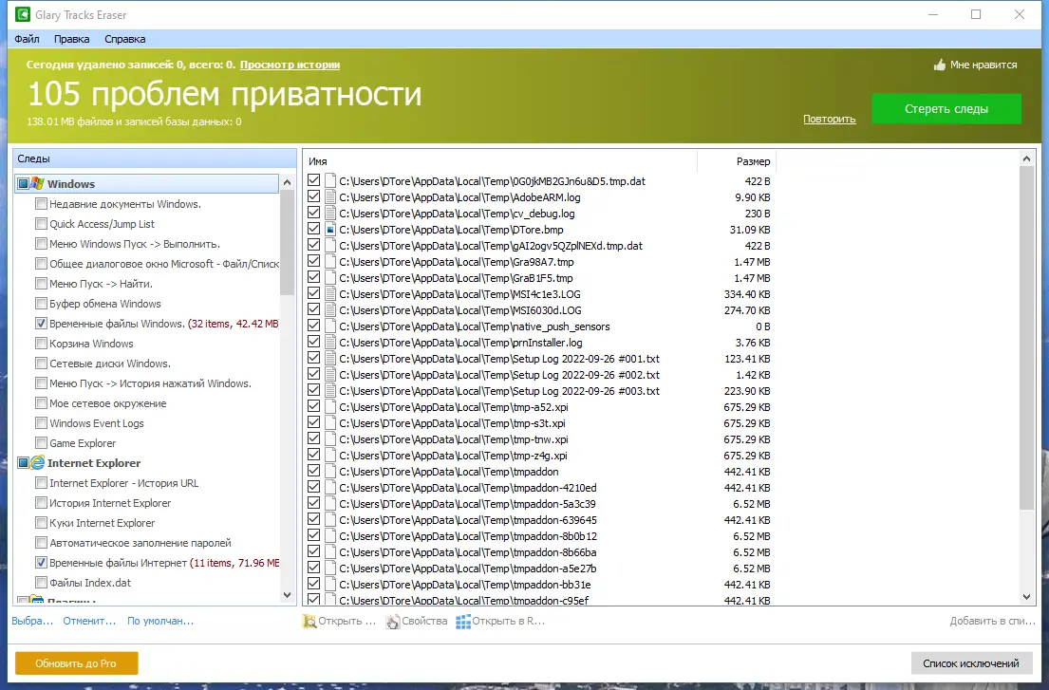Click the up arrow of the file list scrollbar

pyautogui.click(x=1027, y=159)
